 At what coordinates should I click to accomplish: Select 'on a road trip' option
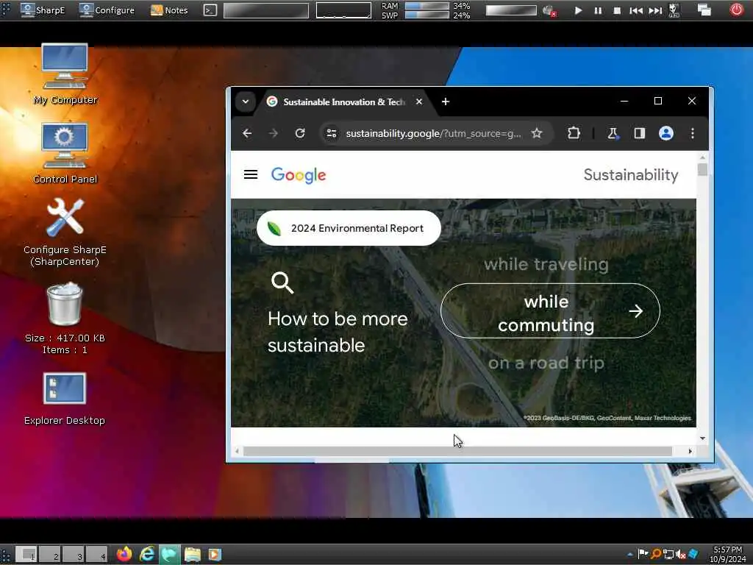click(546, 363)
